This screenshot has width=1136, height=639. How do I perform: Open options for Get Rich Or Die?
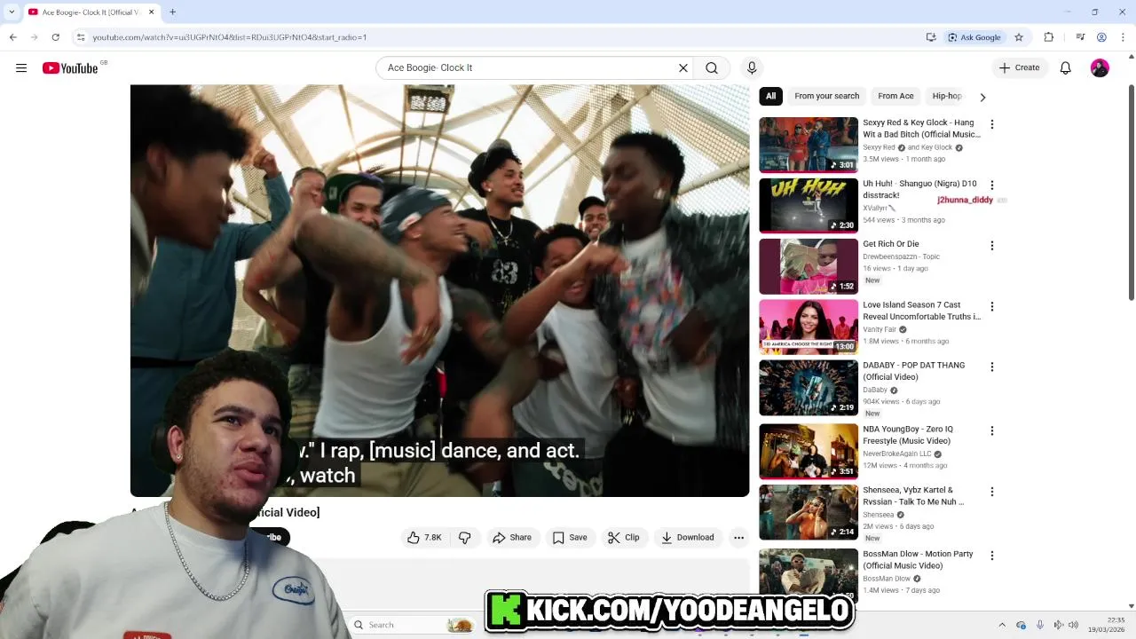992,246
